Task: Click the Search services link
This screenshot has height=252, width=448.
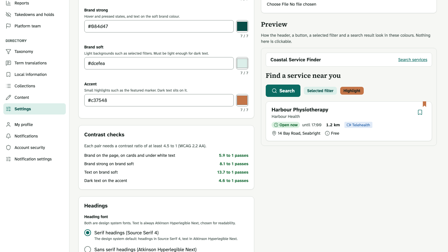Action: [413, 60]
